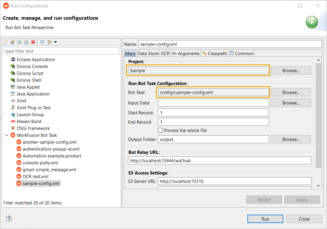Screen dimensions: 327x229
Task: Select OCR-test.xml configuration
Action: pyautogui.click(x=36, y=177)
